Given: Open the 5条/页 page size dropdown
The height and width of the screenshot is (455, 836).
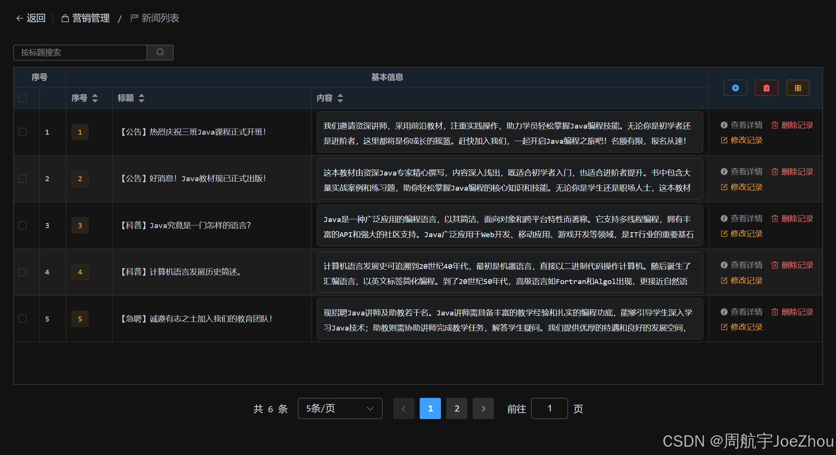Looking at the screenshot, I should (x=340, y=408).
